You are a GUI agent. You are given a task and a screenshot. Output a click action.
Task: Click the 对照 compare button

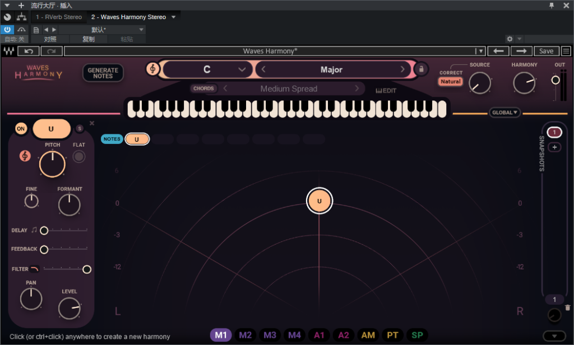click(50, 39)
